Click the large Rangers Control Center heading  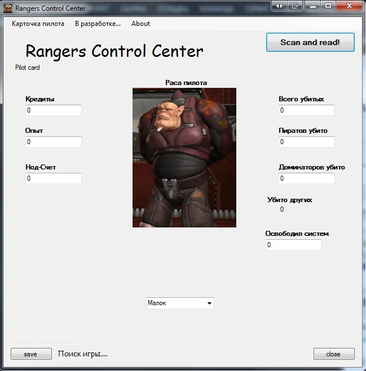114,51
